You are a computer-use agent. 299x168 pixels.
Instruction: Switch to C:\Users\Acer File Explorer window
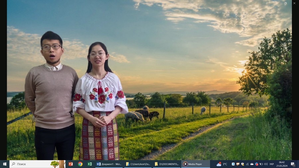pyautogui.click(x=138, y=164)
